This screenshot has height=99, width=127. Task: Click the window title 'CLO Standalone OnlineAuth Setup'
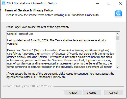(x=32, y=3)
